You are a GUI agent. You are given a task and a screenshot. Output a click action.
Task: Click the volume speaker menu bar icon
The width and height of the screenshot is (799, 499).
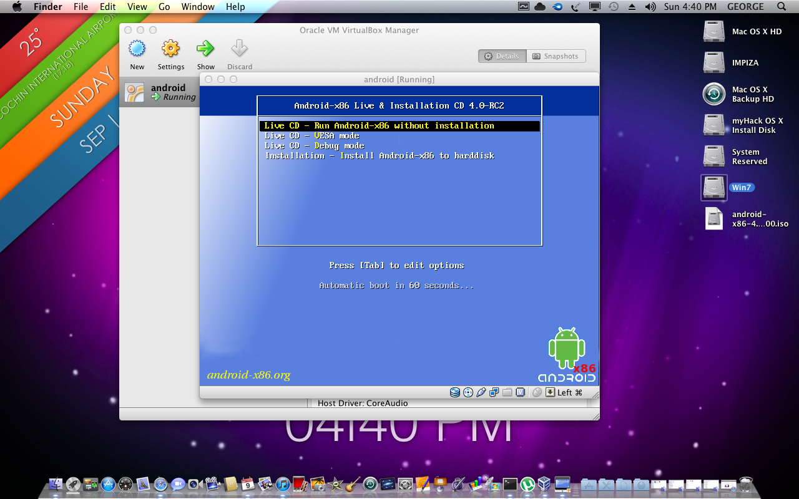(650, 7)
